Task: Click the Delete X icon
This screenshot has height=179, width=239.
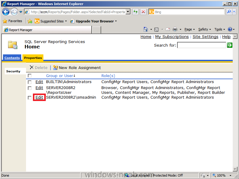Action: tap(31, 68)
